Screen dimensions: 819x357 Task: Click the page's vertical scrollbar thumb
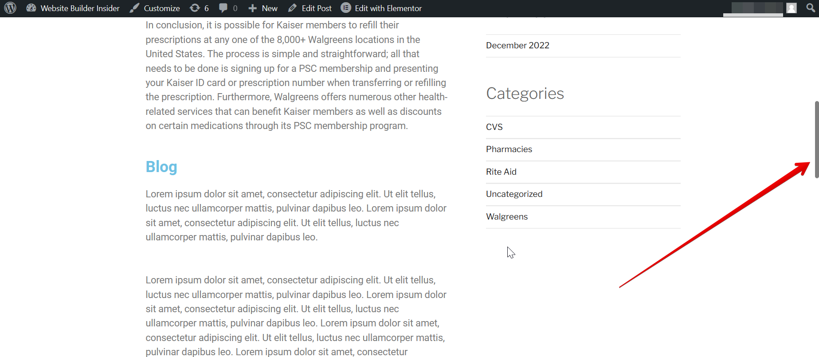click(816, 140)
